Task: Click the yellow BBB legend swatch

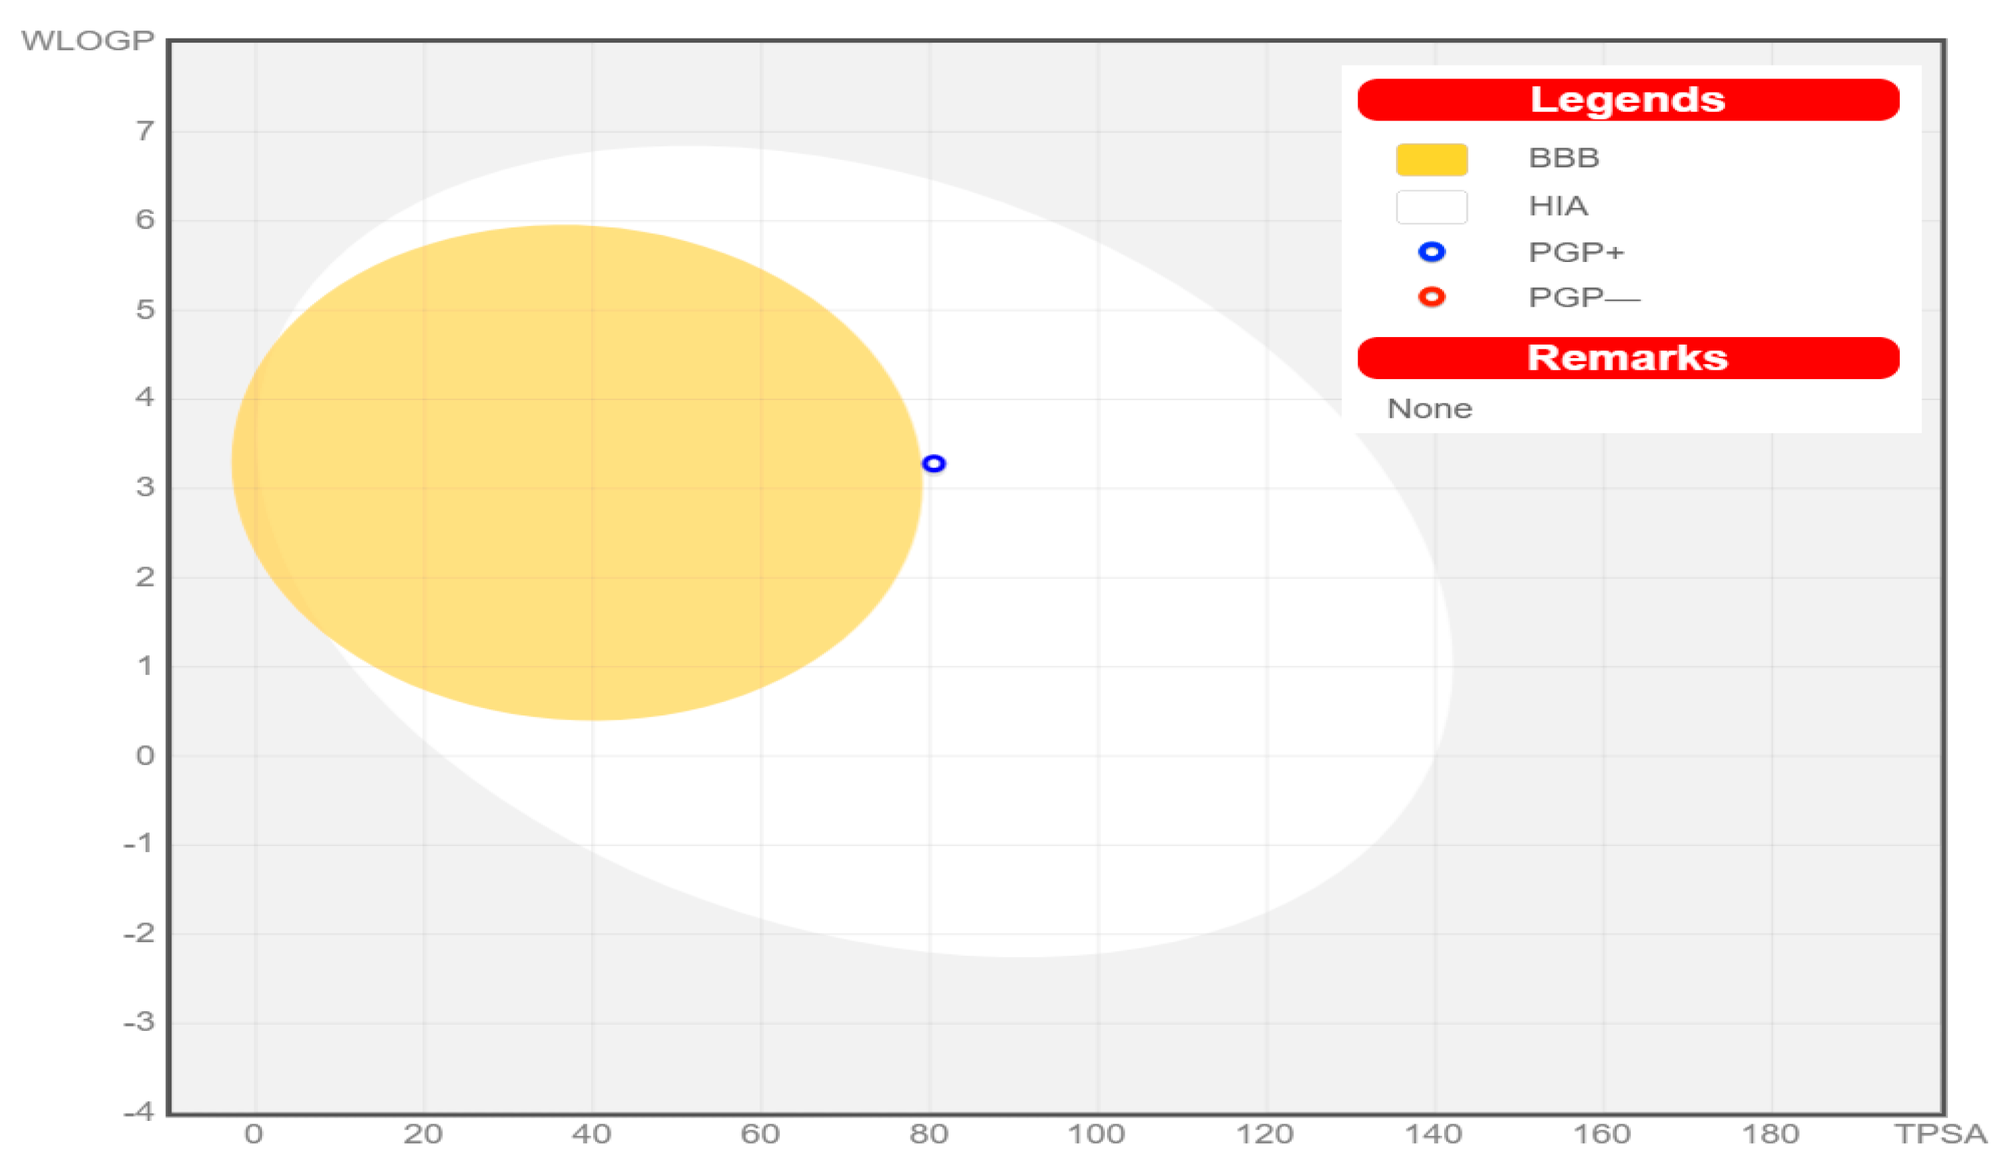Action: pos(1431,159)
